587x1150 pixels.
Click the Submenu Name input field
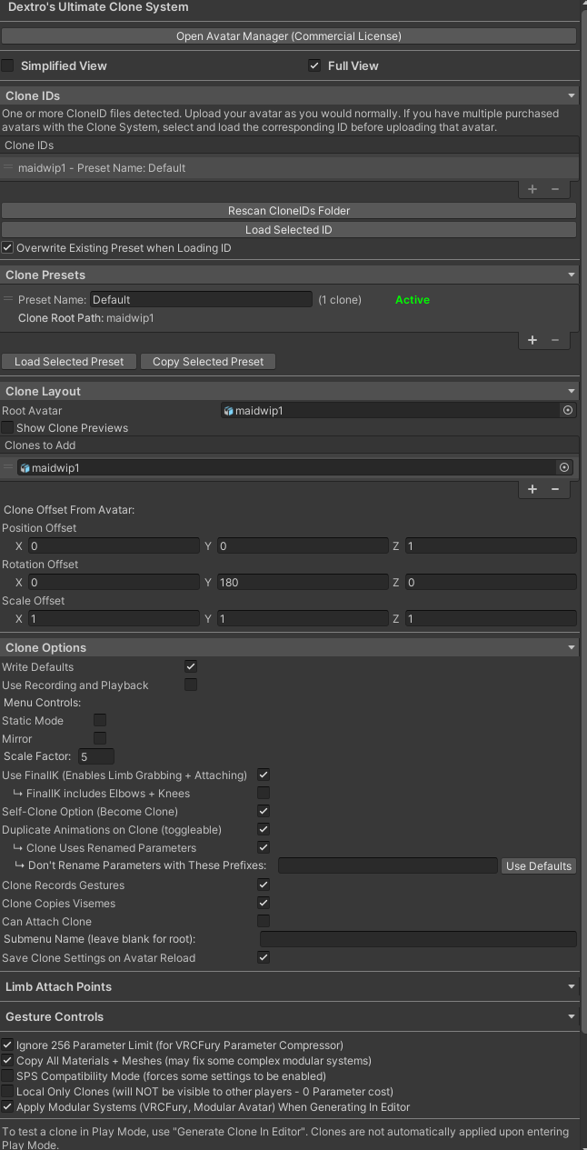pos(418,939)
